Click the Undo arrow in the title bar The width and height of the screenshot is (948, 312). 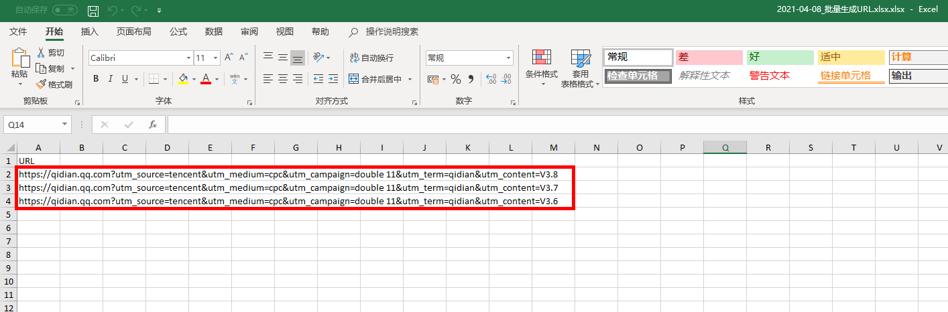coord(113,10)
